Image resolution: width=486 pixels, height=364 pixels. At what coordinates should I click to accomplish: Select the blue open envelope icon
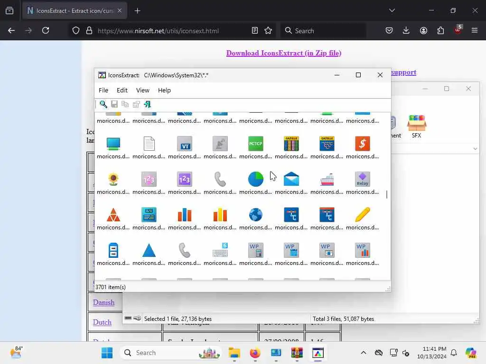tap(291, 179)
